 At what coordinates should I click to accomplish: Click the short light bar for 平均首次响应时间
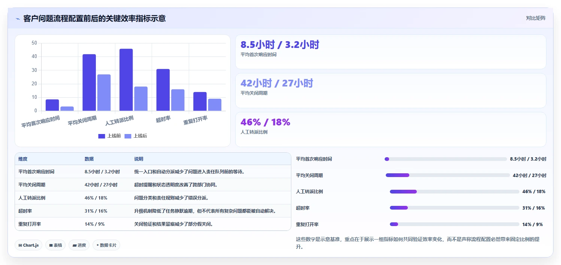(x=67, y=109)
